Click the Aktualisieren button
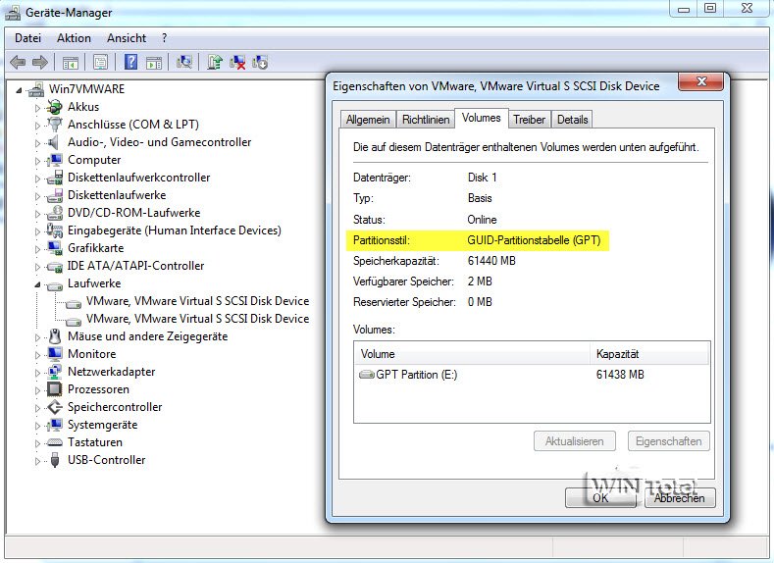This screenshot has height=563, width=774. pyautogui.click(x=575, y=441)
